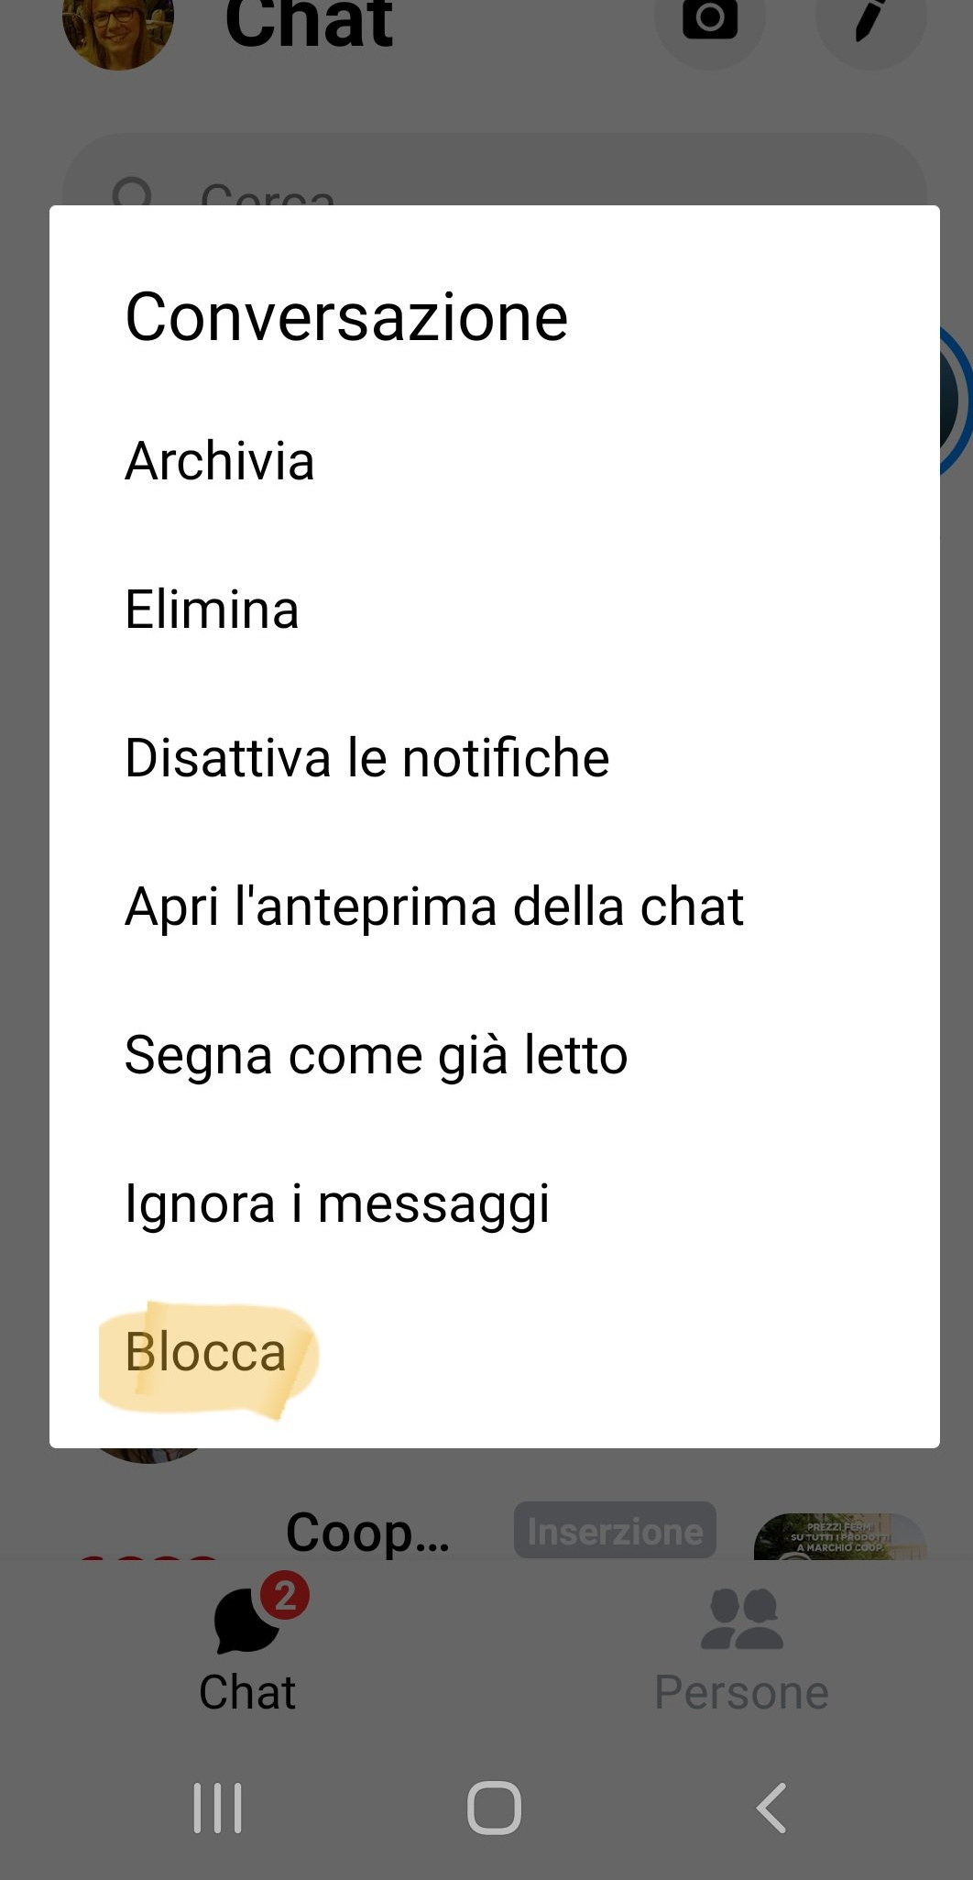This screenshot has width=973, height=1880.
Task: Select Segna come già letto
Action: pyautogui.click(x=377, y=1055)
